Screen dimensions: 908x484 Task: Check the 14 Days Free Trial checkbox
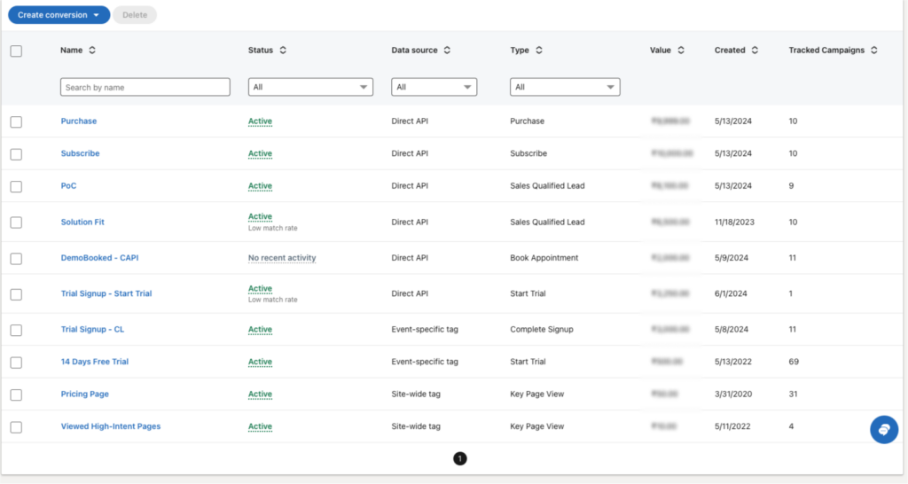click(16, 363)
